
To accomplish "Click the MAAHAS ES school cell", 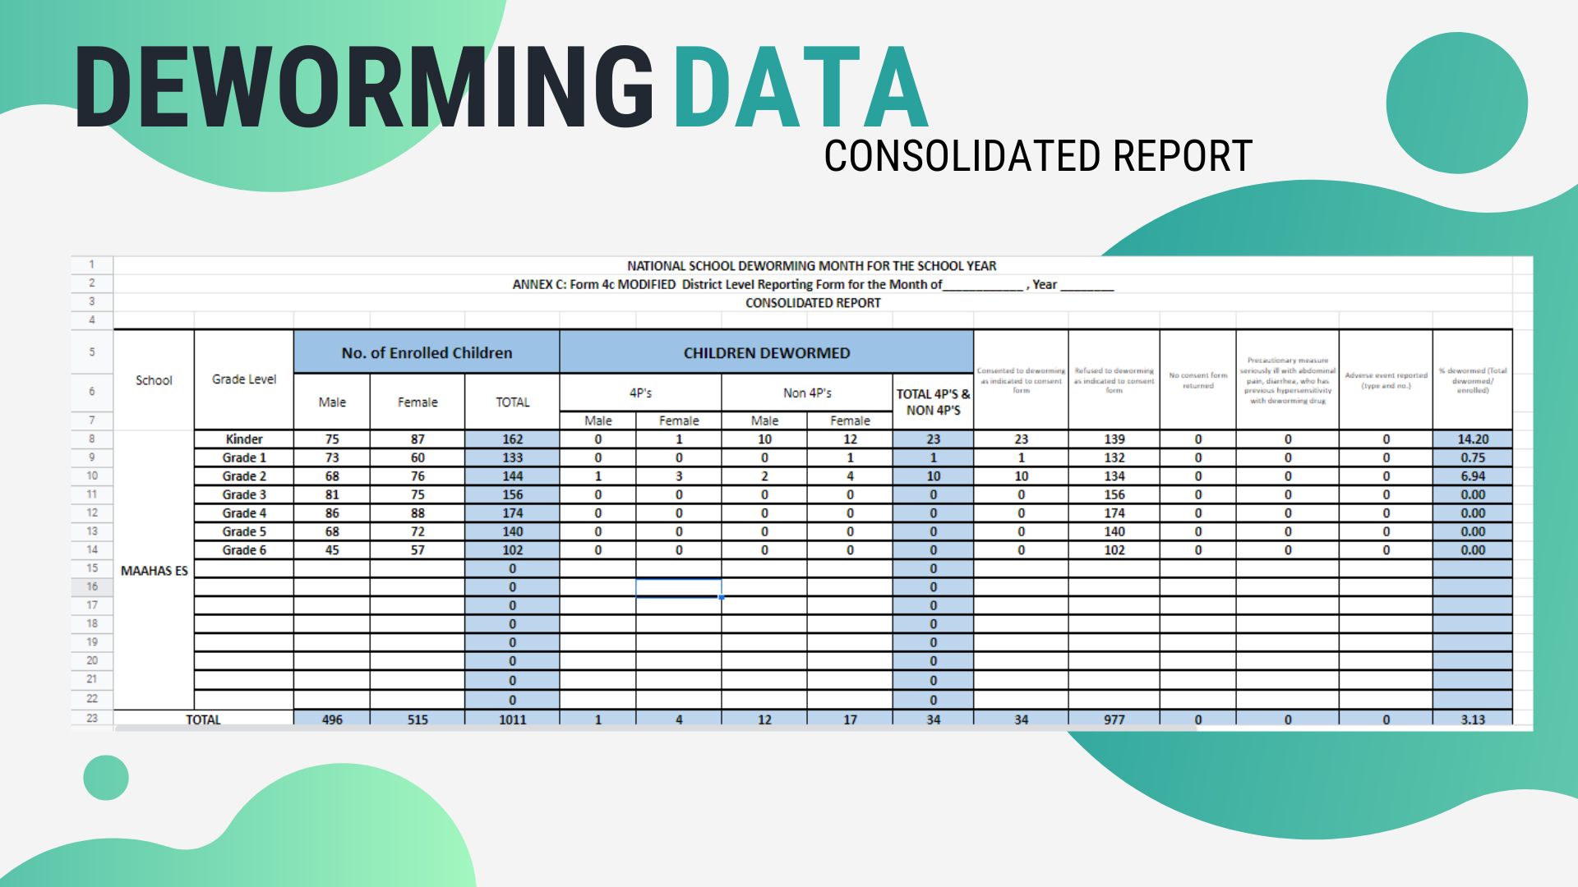I will click(x=154, y=570).
